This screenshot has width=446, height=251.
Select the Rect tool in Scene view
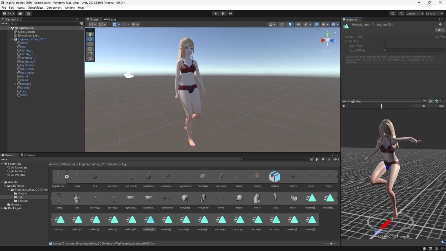coord(90,54)
